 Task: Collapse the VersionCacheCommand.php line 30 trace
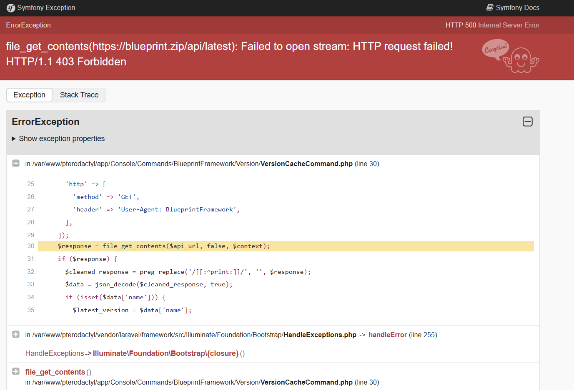coord(16,164)
